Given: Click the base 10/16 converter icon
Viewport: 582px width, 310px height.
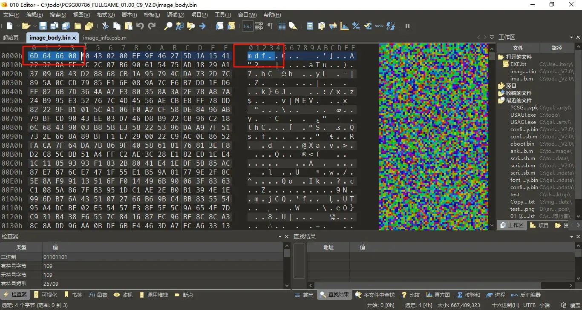Looking at the screenshot, I should [391, 26].
